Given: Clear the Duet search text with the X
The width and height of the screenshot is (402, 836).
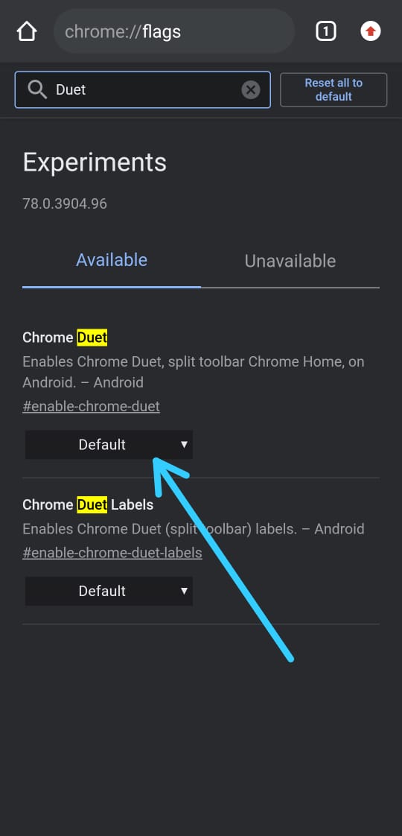Looking at the screenshot, I should tap(251, 89).
